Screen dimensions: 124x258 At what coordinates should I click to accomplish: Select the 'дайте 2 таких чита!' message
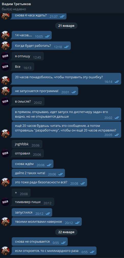tap(38, 173)
